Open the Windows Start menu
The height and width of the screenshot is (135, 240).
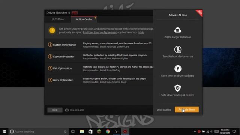(4, 132)
